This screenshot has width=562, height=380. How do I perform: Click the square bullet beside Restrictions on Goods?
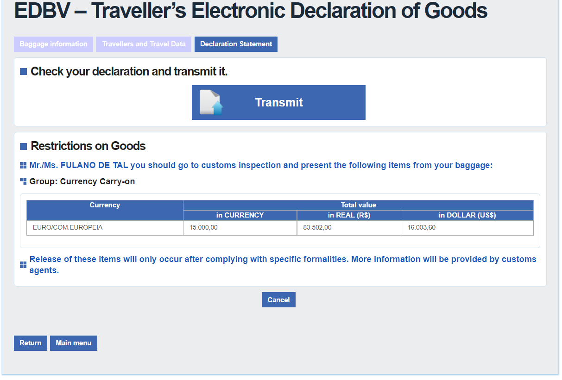pos(24,146)
